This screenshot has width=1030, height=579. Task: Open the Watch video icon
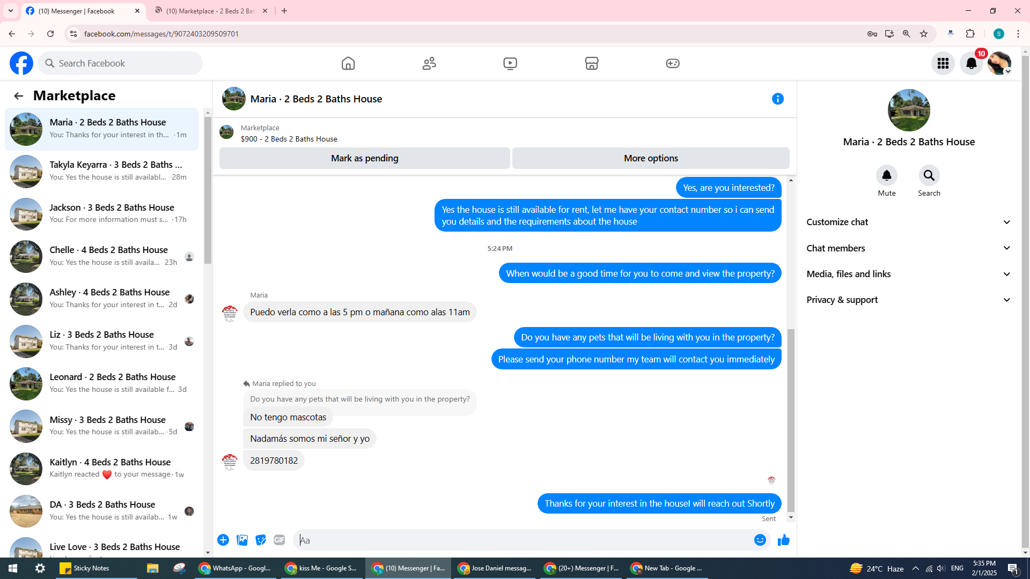pos(510,63)
